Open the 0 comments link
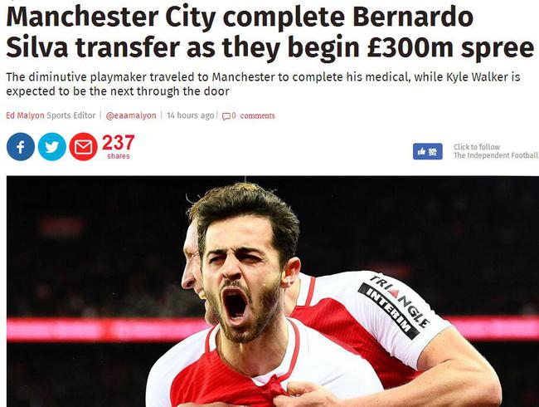Viewport: 539px width, 407px height. pyautogui.click(x=254, y=116)
